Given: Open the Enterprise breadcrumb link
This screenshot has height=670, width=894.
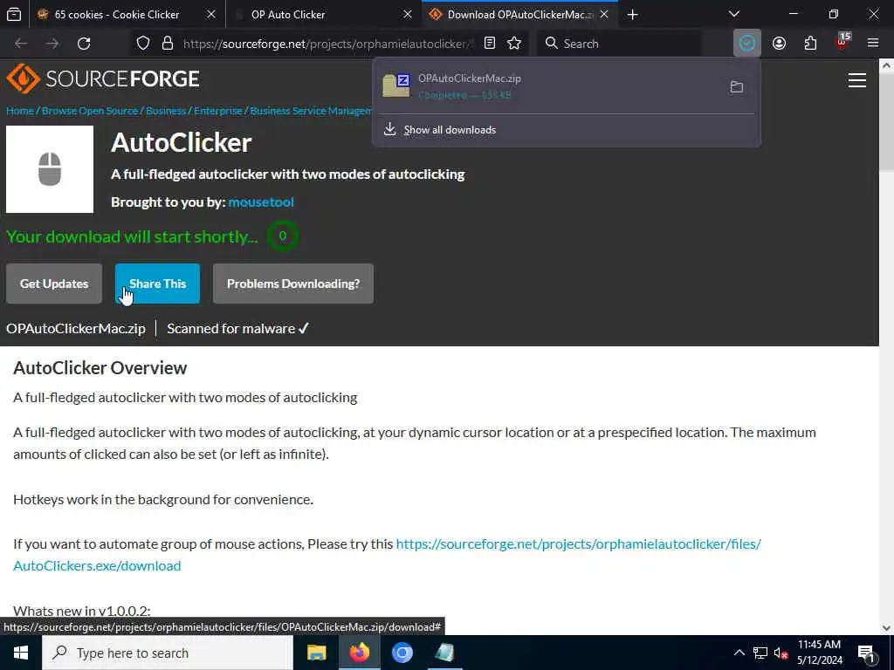Looking at the screenshot, I should pyautogui.click(x=217, y=111).
